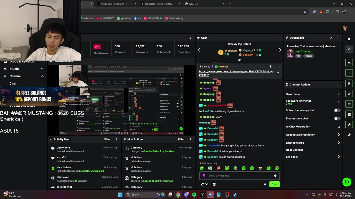Open the ANNIVERSARY bookmark
Image resolution: width=355 pixels, height=199 pixels.
(153, 19)
